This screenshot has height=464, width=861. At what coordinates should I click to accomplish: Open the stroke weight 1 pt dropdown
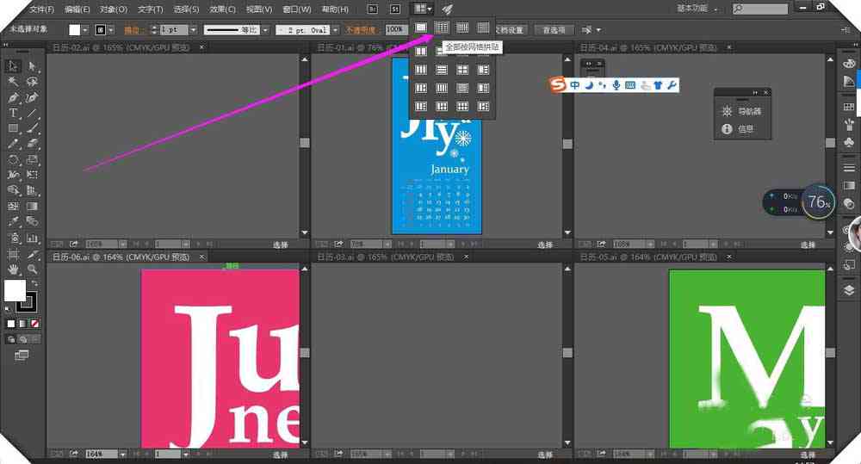193,30
